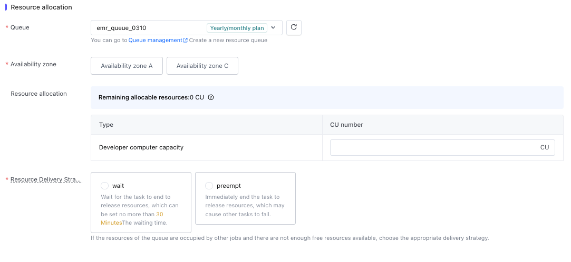Select the wait radio button
This screenshot has width=571, height=262.
coord(104,186)
